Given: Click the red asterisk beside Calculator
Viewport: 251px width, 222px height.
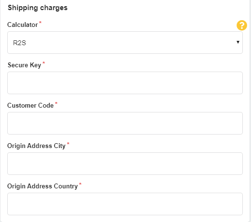Looking at the screenshot, I should 40,22.
